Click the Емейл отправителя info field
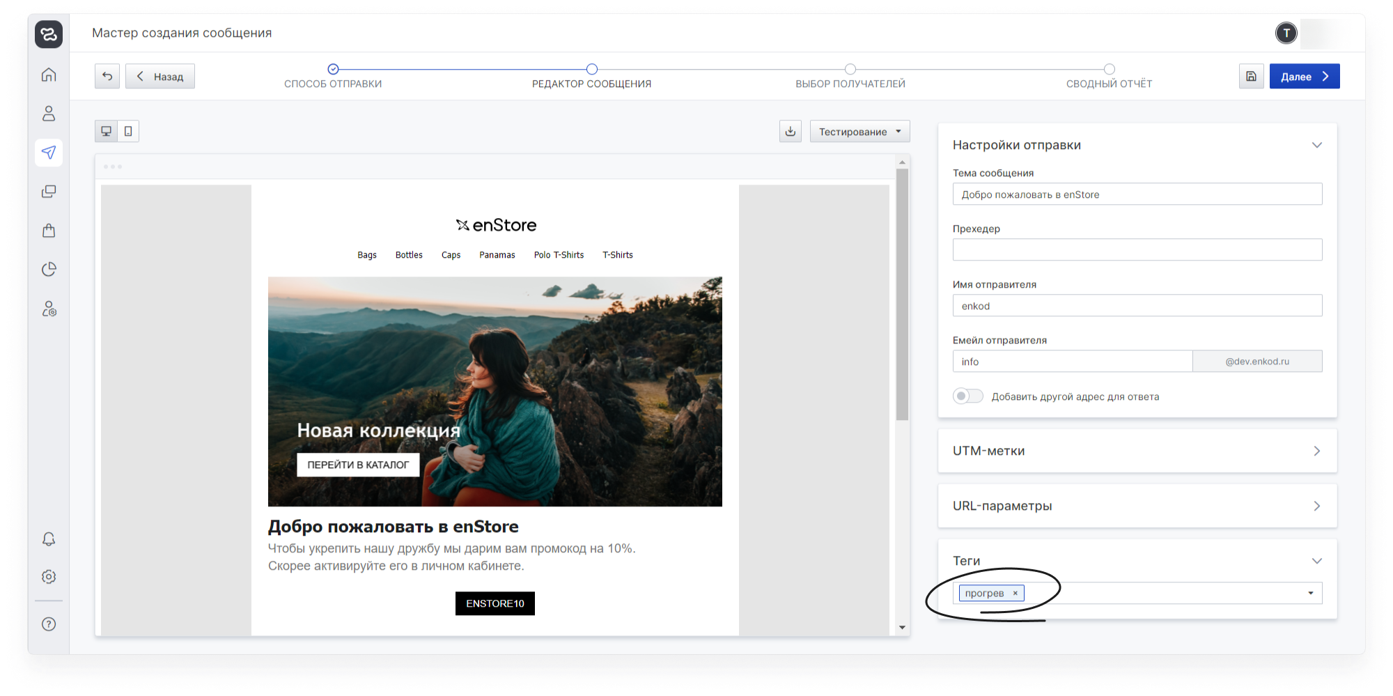Screen dimensions: 1393x696 coord(1073,362)
